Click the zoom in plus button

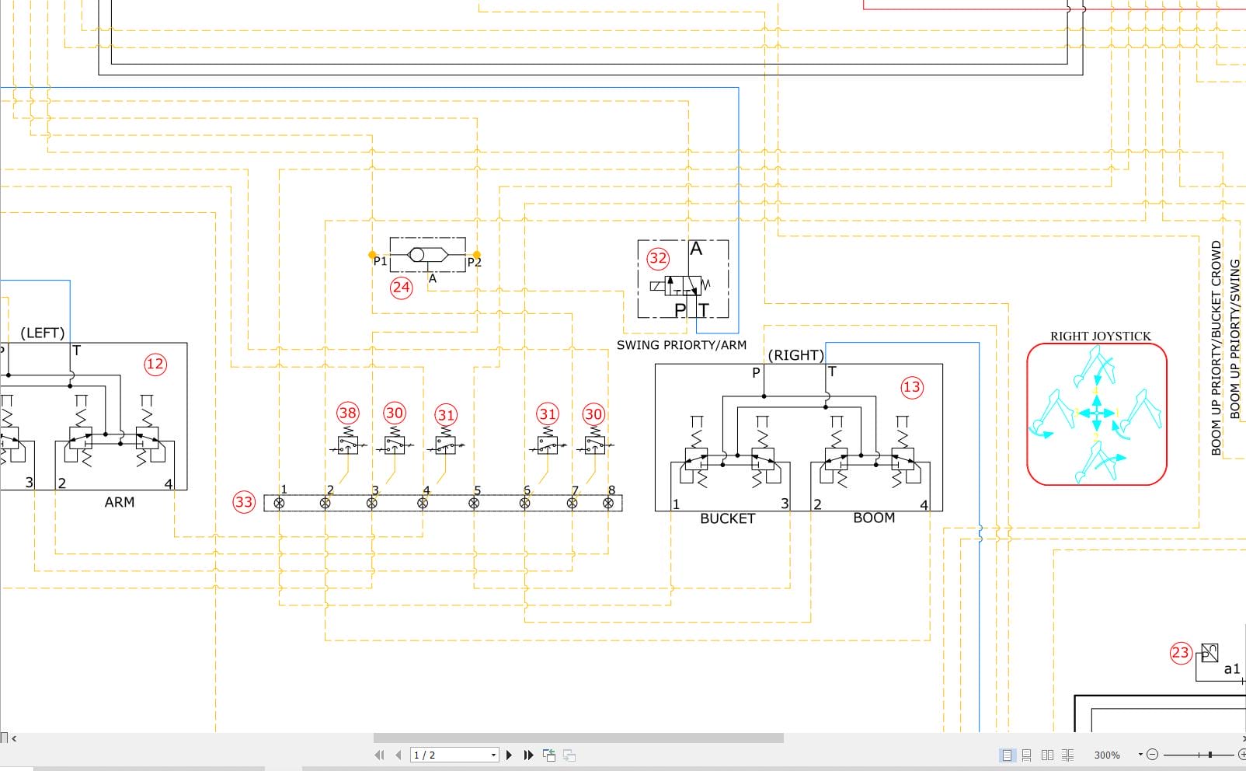click(x=1241, y=755)
